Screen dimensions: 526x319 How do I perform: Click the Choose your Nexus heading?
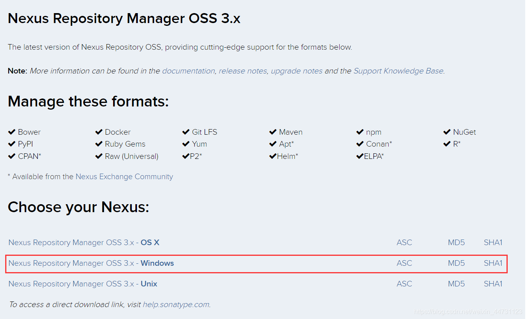pos(78,207)
